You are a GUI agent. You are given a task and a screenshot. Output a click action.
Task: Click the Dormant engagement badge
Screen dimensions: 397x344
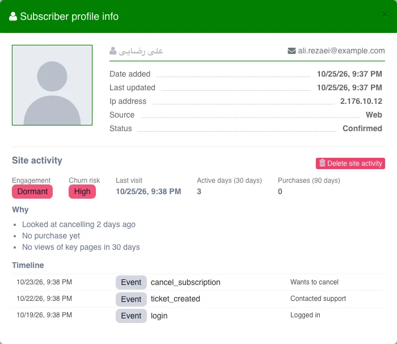click(x=32, y=191)
